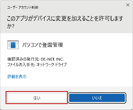This screenshot has height=110, width=133.
Task: Click the いいえ button to deny changes
Action: pos(97,98)
